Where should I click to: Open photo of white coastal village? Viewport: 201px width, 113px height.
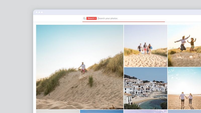click(145, 88)
